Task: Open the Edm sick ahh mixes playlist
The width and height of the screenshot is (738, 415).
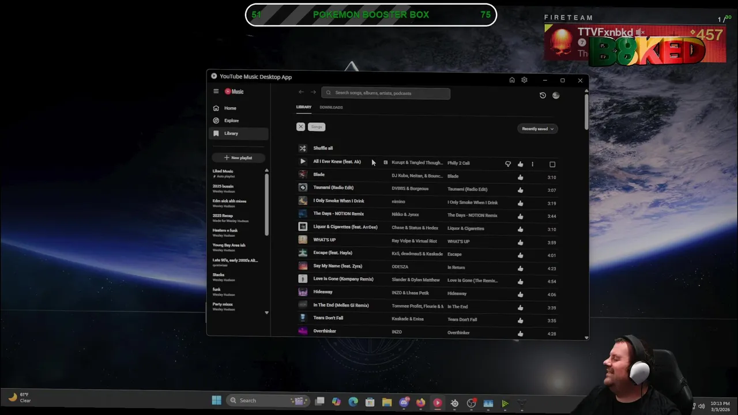Action: [229, 203]
